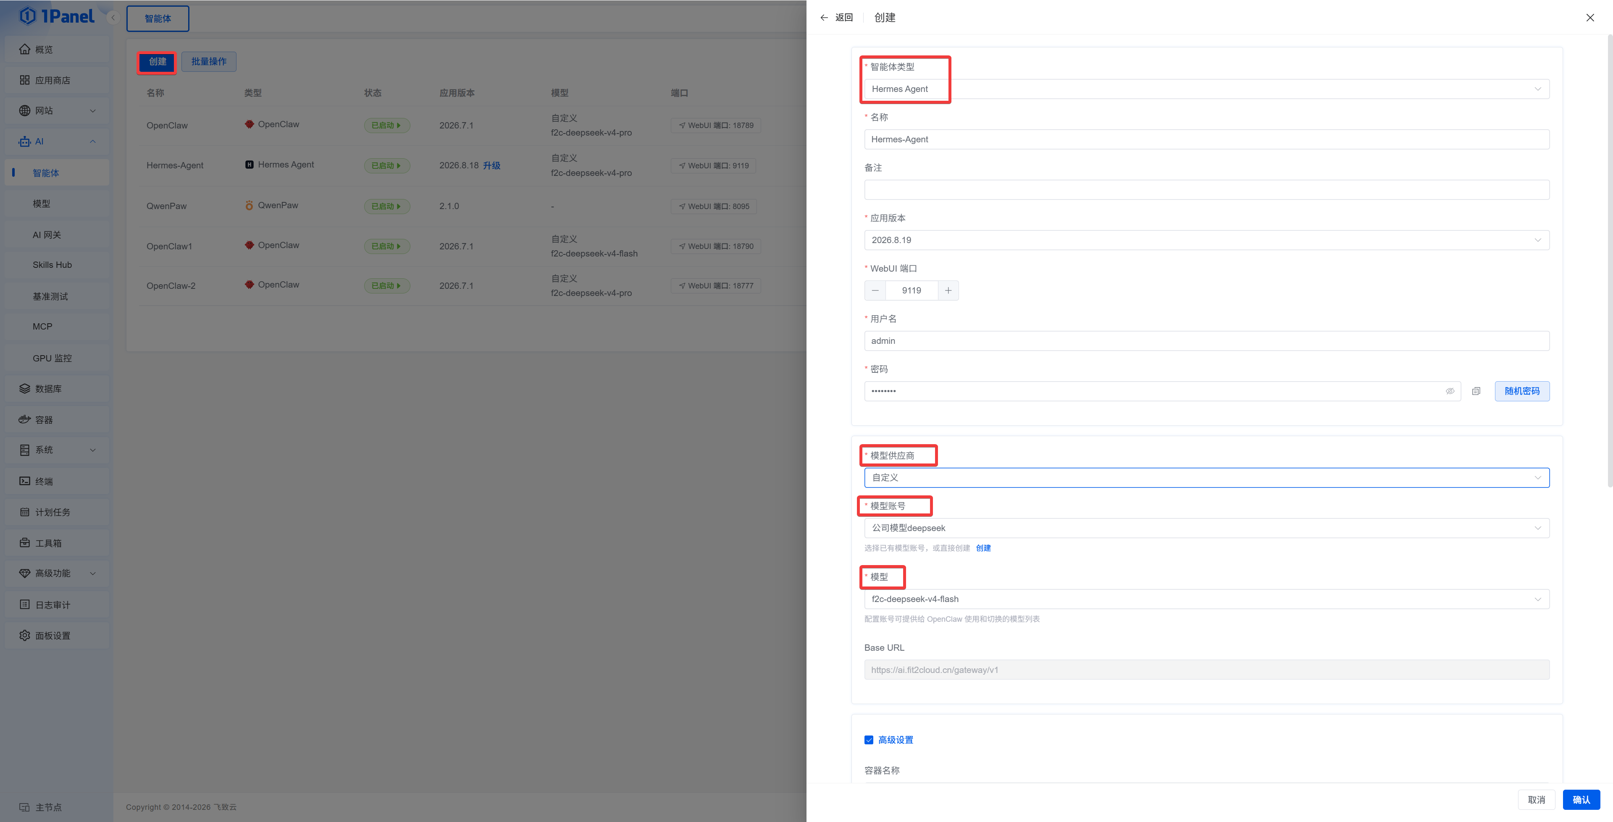1613x822 pixels.
Task: Click the 用户名 input field
Action: (x=1207, y=341)
